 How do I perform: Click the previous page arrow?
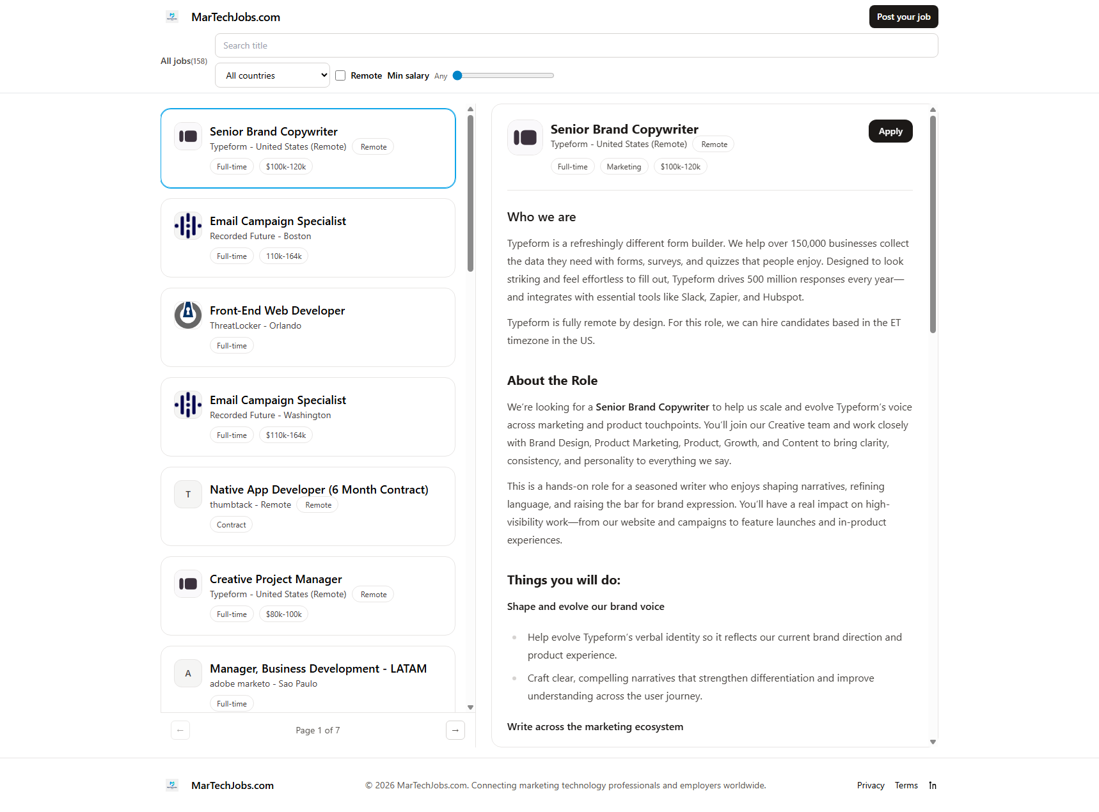pos(180,730)
